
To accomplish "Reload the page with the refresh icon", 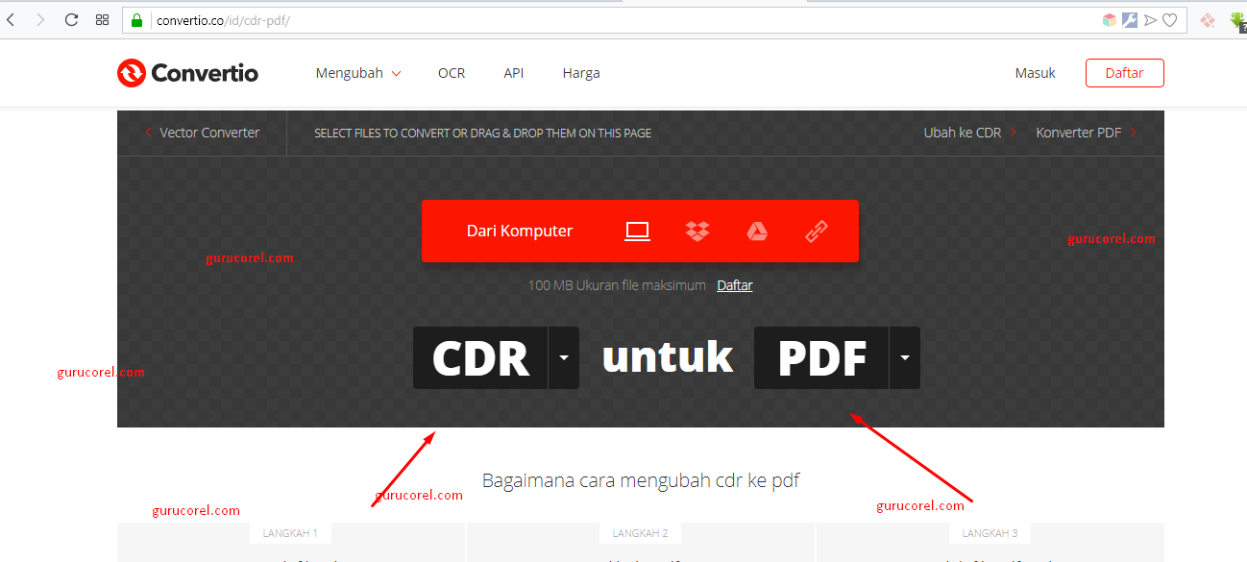I will [x=71, y=19].
